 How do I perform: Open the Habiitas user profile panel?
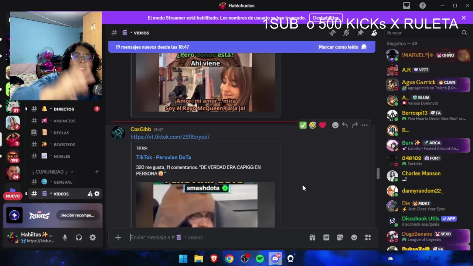pyautogui.click(x=31, y=238)
